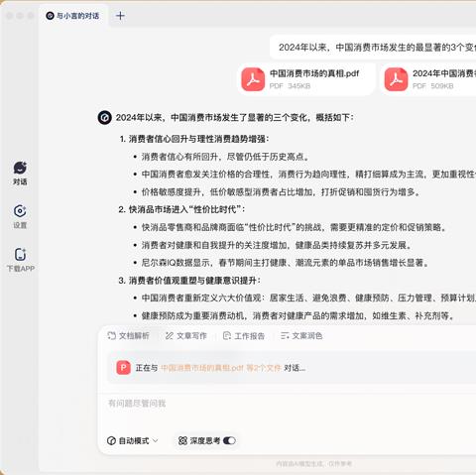Open a new tab with plus icon
Image resolution: width=476 pixels, height=475 pixels.
[x=120, y=16]
